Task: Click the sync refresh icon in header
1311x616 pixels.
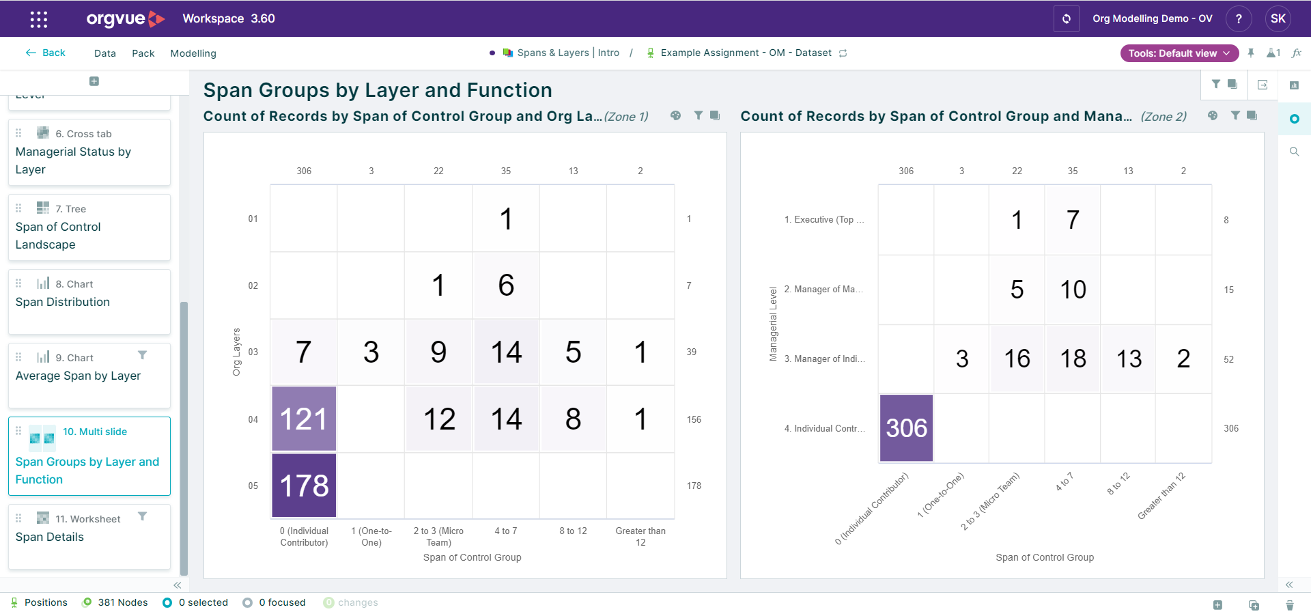Action: click(x=1067, y=18)
